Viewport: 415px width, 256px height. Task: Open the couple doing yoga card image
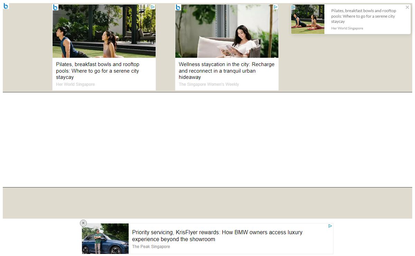tap(104, 31)
